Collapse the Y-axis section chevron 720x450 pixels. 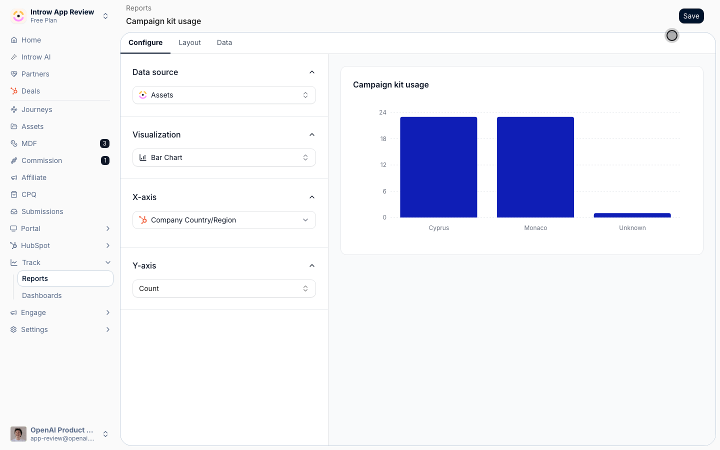pyautogui.click(x=312, y=265)
